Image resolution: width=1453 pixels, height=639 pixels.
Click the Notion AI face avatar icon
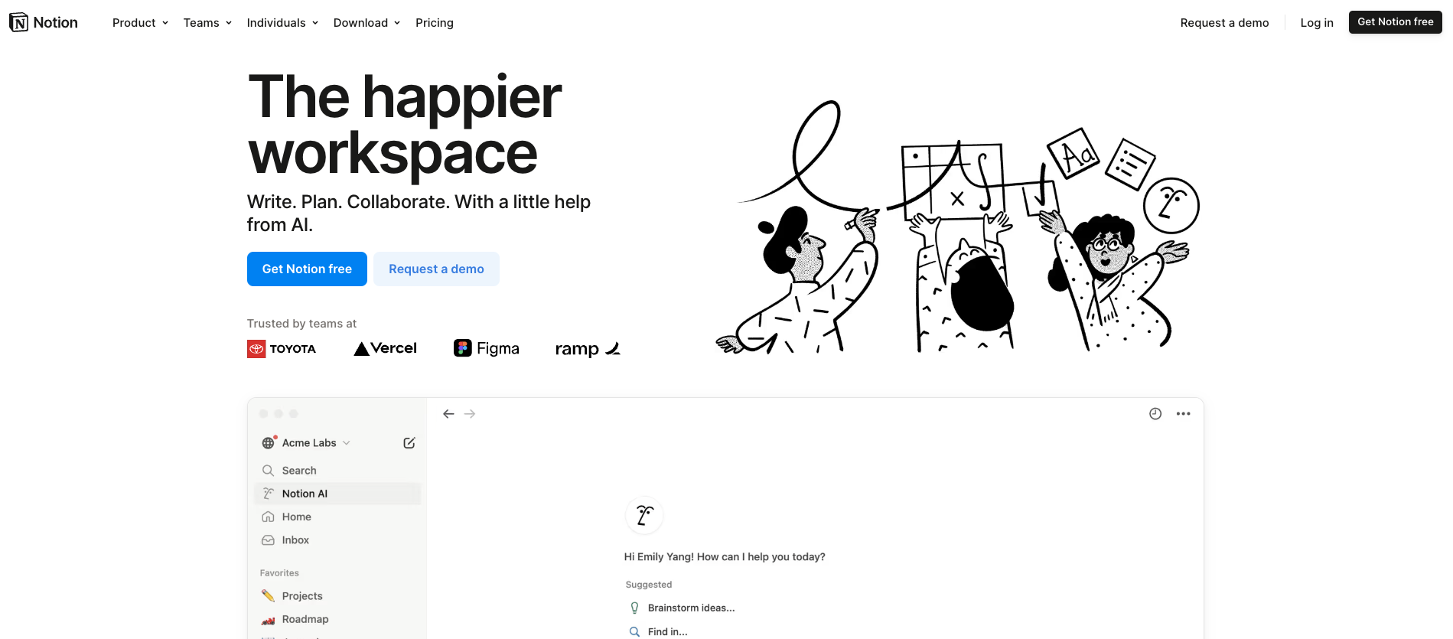pos(644,516)
